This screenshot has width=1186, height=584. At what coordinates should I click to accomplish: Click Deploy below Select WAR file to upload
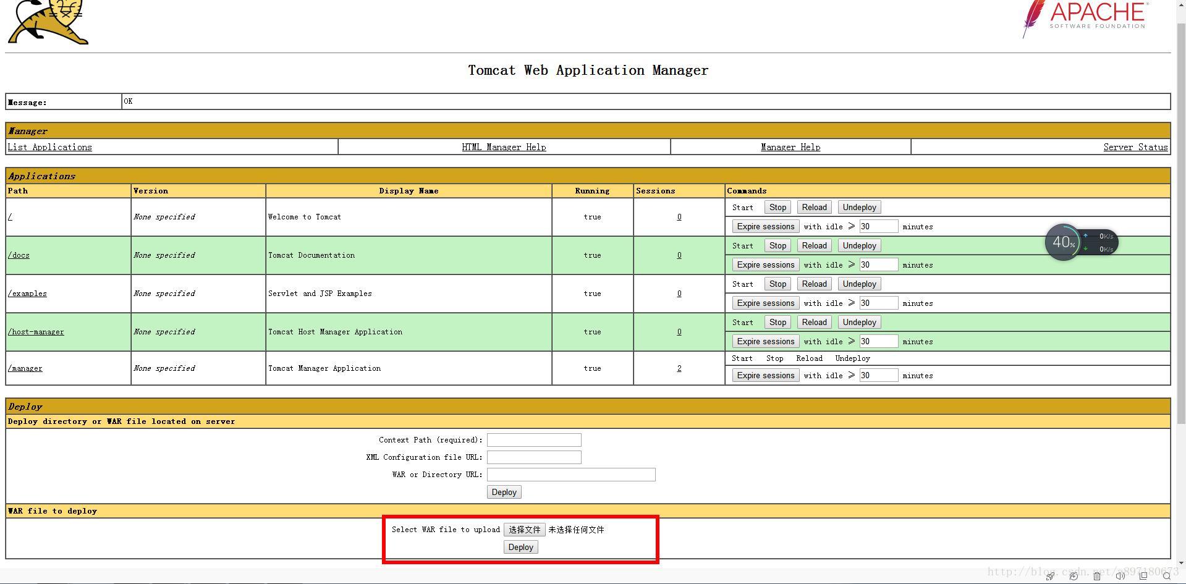pos(520,548)
